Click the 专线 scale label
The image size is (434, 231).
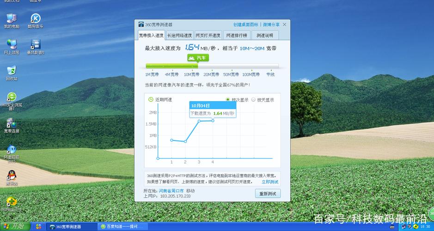[x=270, y=74]
